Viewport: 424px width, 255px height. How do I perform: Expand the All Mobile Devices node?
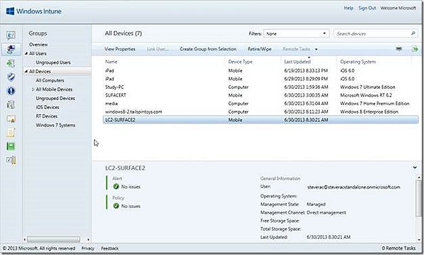click(33, 89)
